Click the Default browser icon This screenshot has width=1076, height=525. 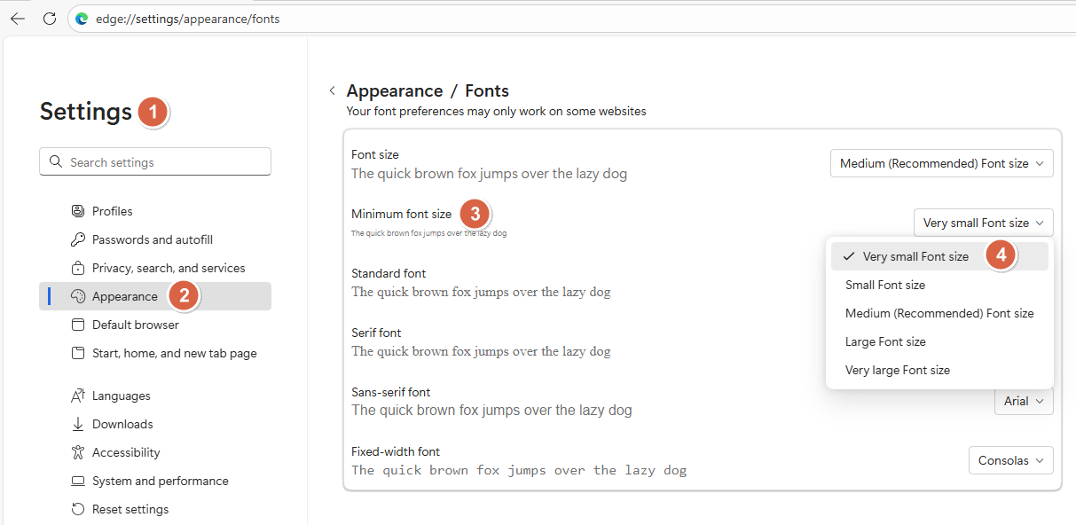point(77,325)
